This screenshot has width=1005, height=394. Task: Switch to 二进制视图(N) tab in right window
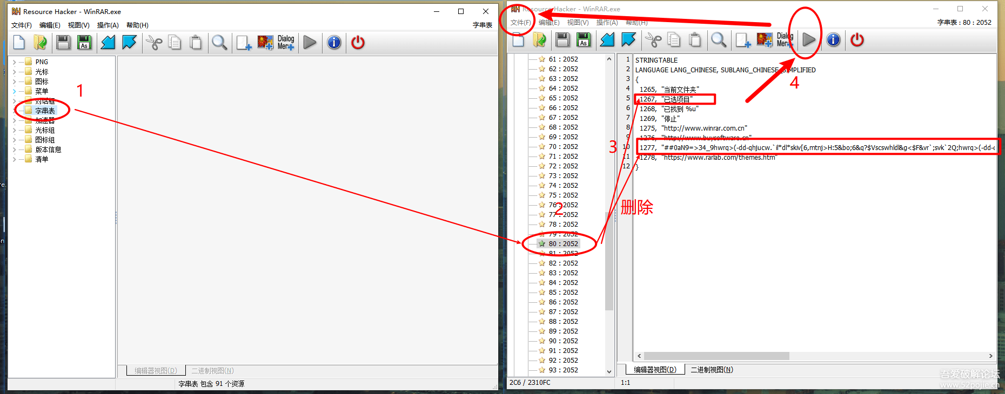pyautogui.click(x=712, y=370)
